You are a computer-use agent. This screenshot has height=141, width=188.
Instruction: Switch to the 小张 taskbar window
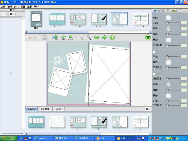pos(104,138)
